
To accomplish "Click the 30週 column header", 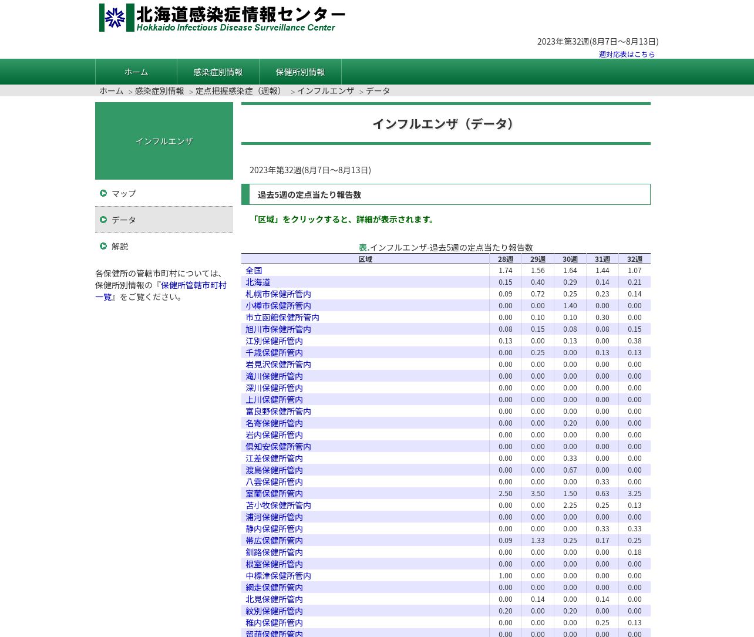I will tap(570, 259).
